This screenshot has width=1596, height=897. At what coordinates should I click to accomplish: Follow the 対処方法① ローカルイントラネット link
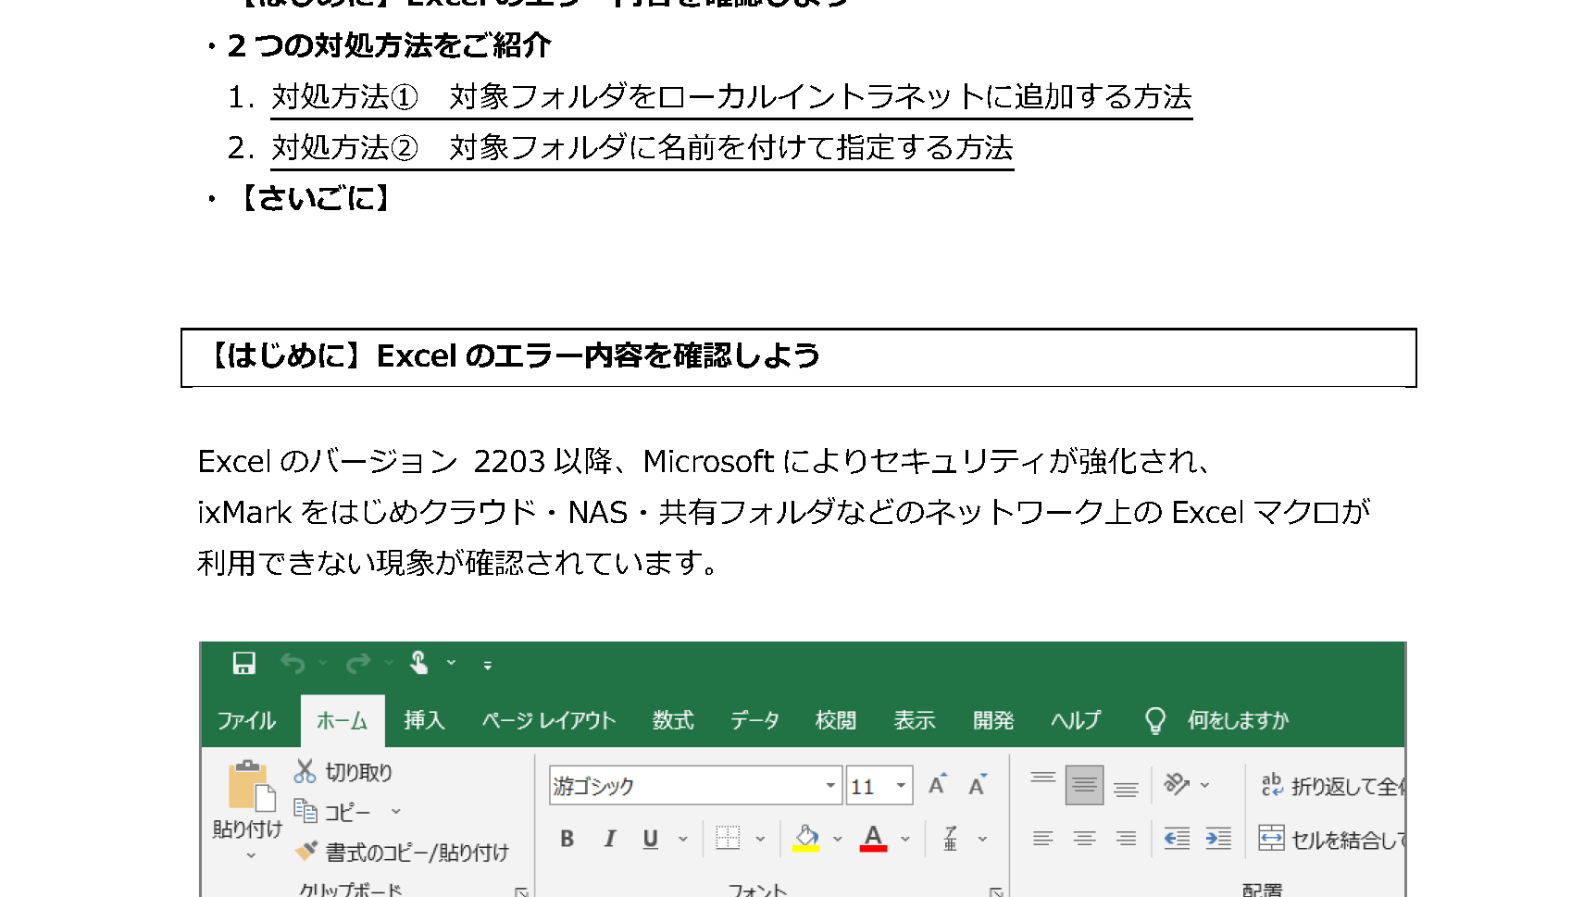coord(731,96)
